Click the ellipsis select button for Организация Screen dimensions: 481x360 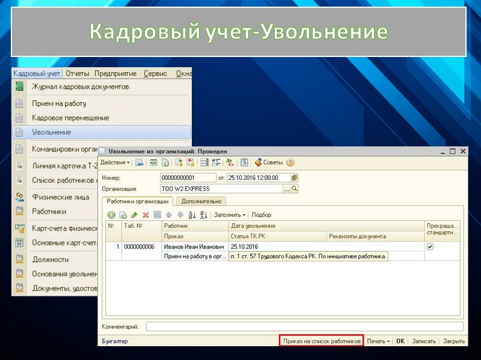click(x=287, y=188)
